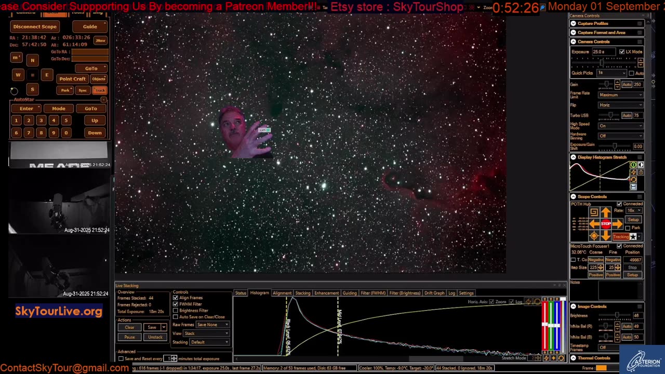This screenshot has height=374, width=665.
Task: Slew the scope down with the down arrow
Action: tap(606, 235)
